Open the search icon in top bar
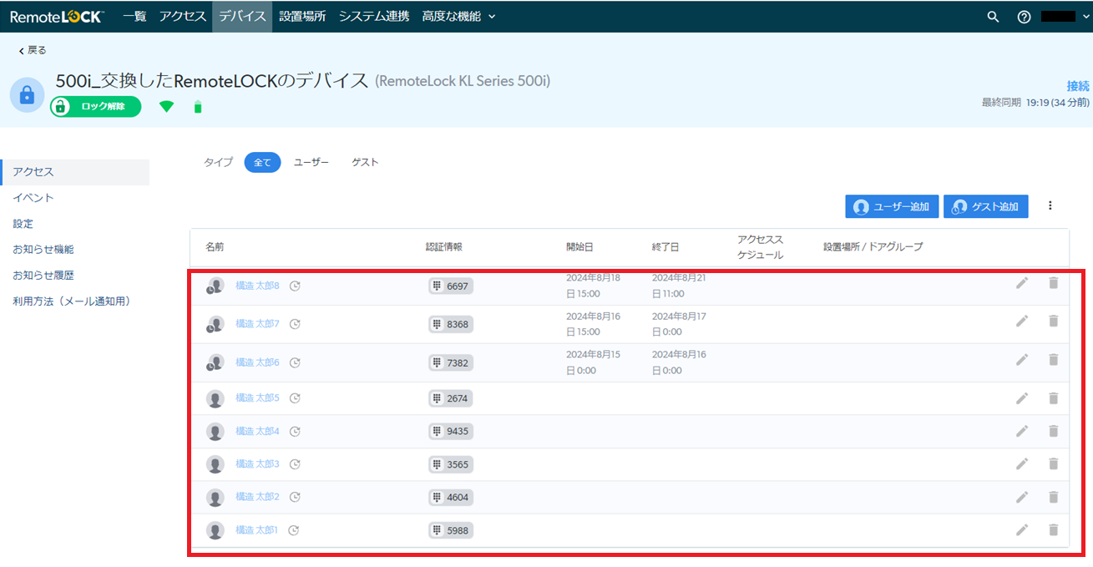Image resolution: width=1093 pixels, height=567 pixels. [x=993, y=17]
